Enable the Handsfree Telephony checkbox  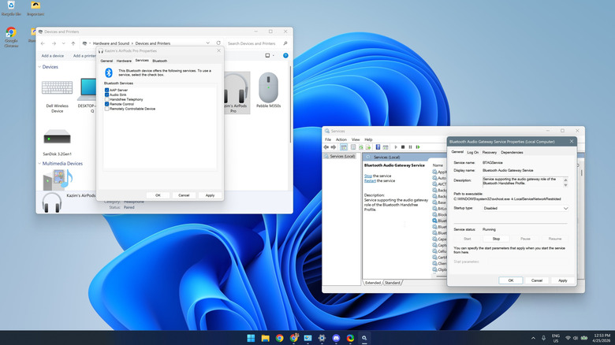coord(106,99)
